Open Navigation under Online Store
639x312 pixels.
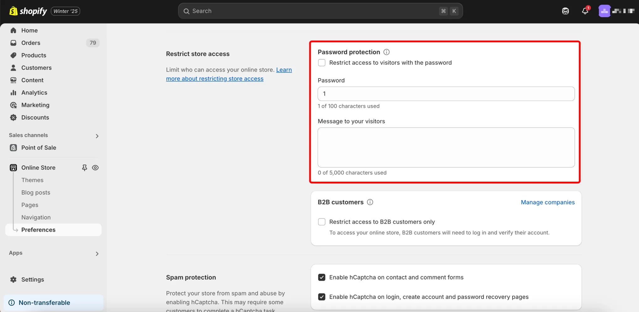(36, 217)
